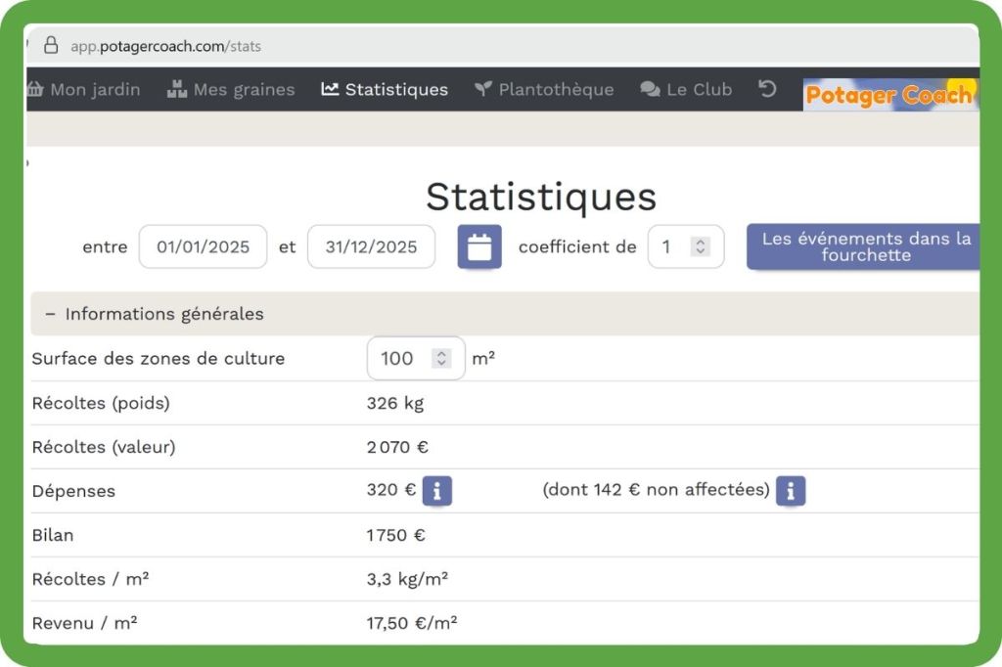This screenshot has width=1002, height=667.
Task: Click the coefficient de label
Action: [x=577, y=246]
